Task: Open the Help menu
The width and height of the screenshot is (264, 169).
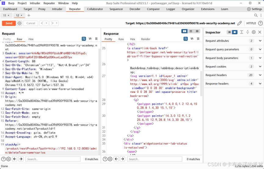Action: click(x=75, y=3)
